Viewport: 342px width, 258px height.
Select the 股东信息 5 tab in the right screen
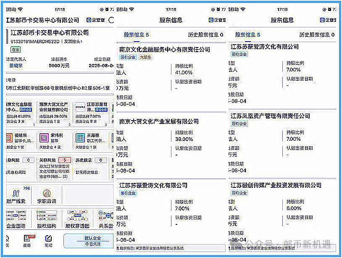tap(247, 35)
